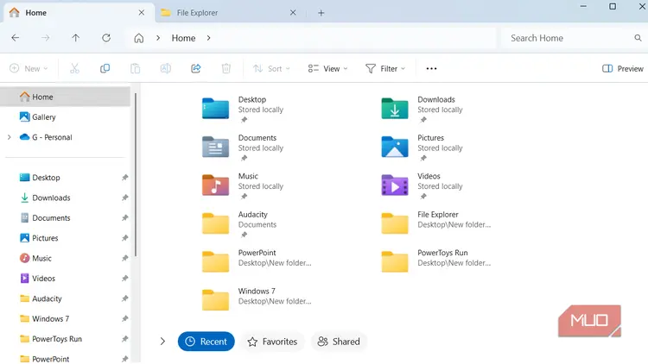Close the Home tab
648x364 pixels.
(142, 13)
